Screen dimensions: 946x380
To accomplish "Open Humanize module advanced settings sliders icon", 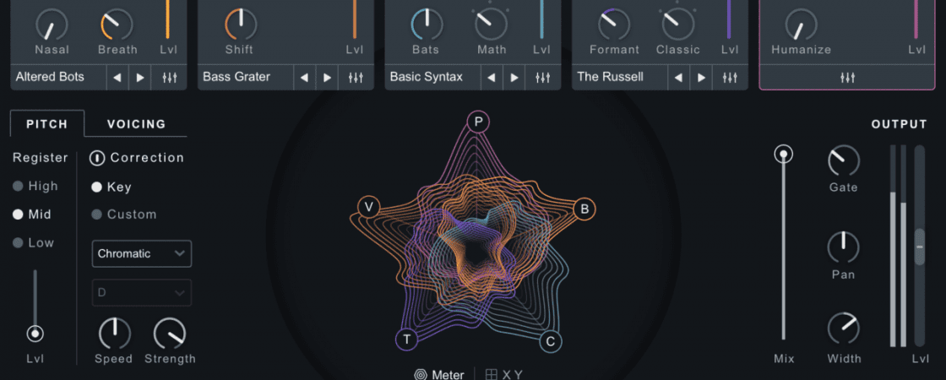I will pyautogui.click(x=847, y=78).
